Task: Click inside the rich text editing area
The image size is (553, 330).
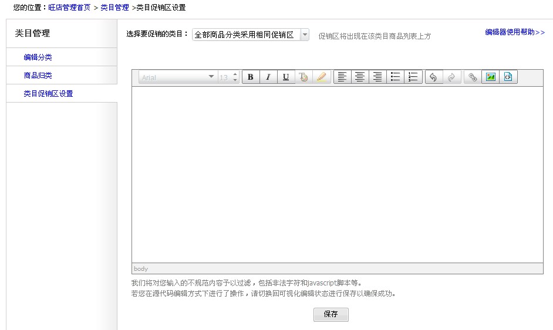Action: (x=338, y=175)
